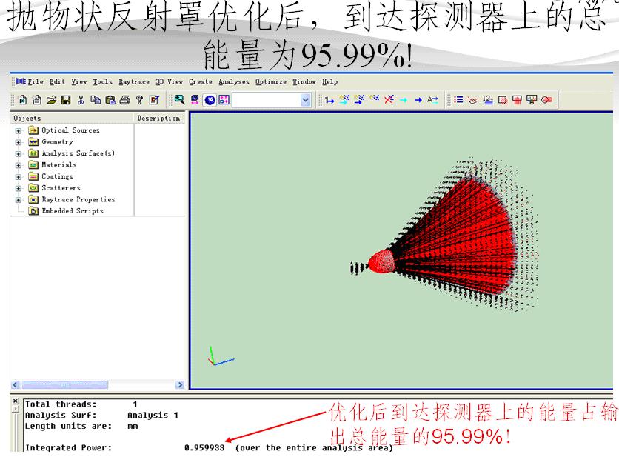The height and width of the screenshot is (457, 619).
Task: Click the cyan arrow trace existing icon
Action: pos(404,100)
